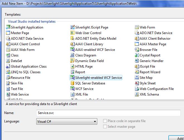Pick the Silverlight JScript Page icon
Image resolution: width=184 pixels, height=140 pixels.
(72, 27)
